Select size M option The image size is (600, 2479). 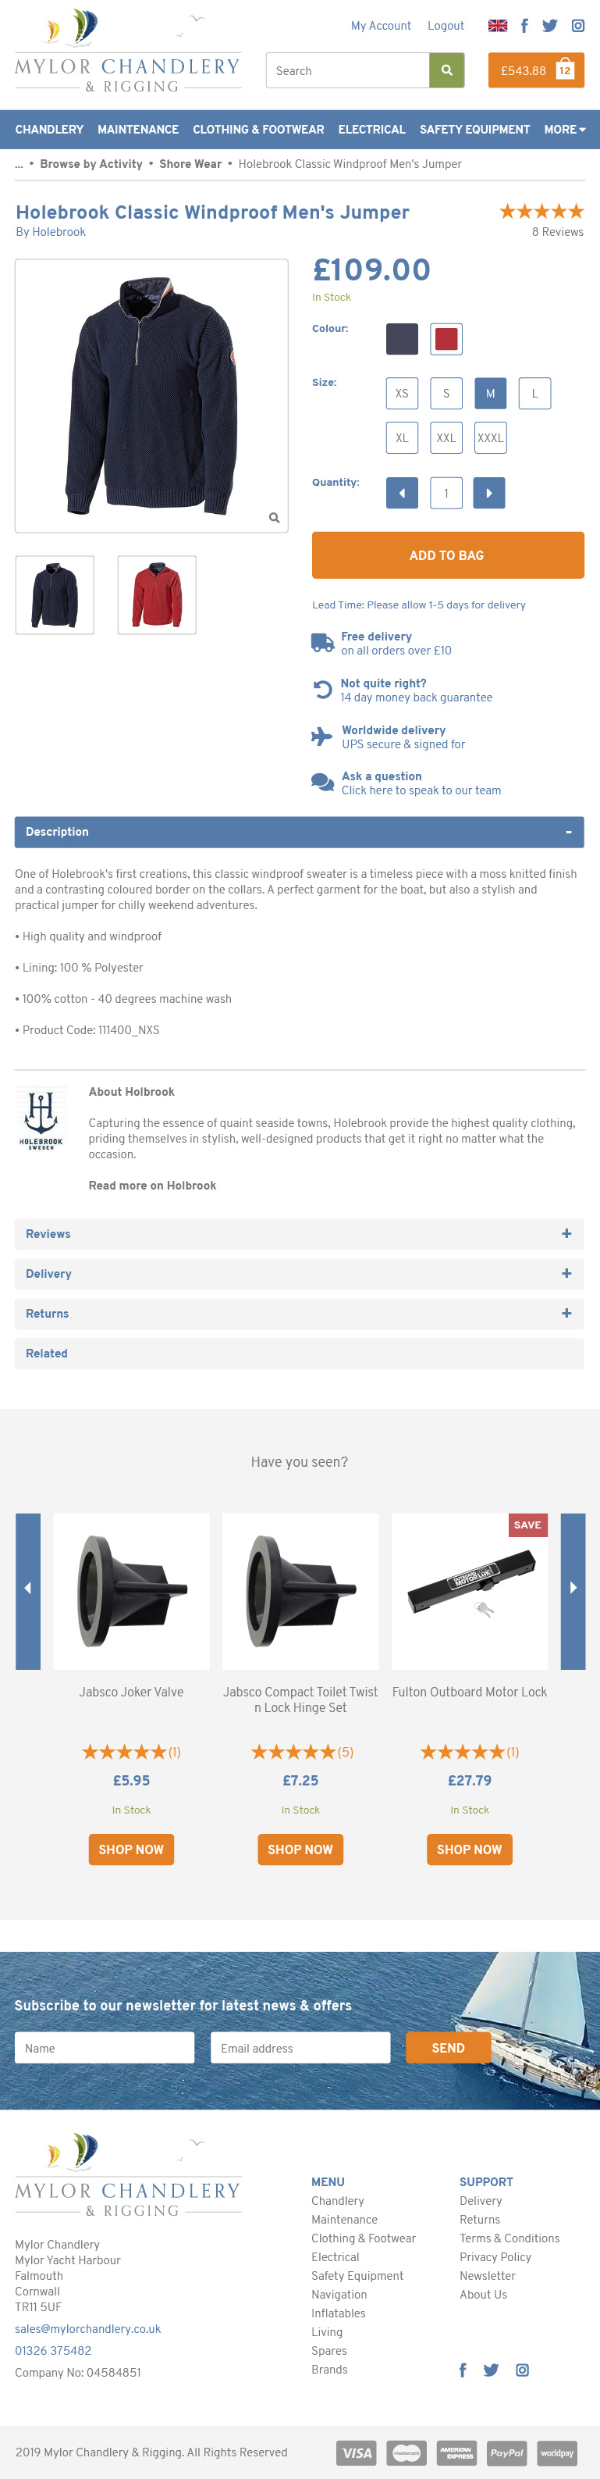pos(491,394)
